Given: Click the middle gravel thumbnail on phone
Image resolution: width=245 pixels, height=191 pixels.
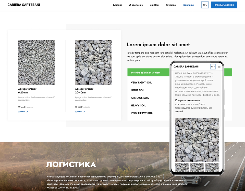Looking at the screenshot, I should tap(197, 168).
